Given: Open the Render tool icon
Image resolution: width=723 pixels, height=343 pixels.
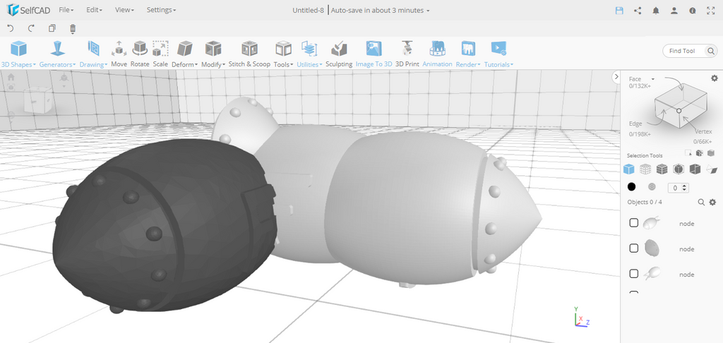Looking at the screenshot, I should point(468,49).
